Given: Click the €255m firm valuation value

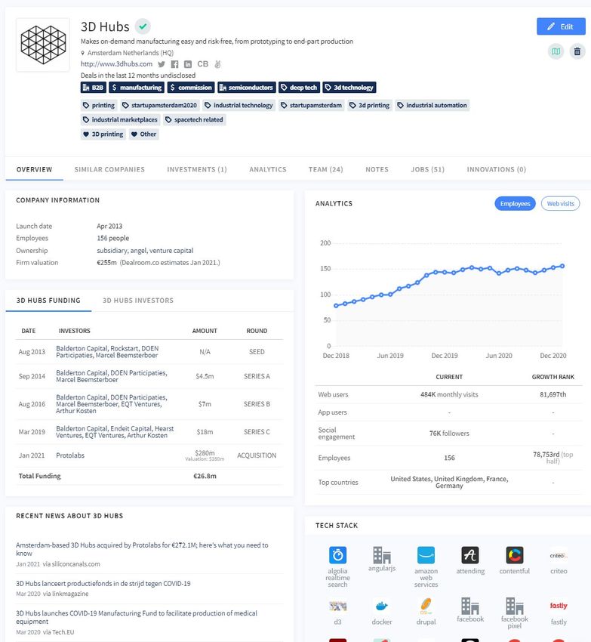Looking at the screenshot, I should [107, 262].
